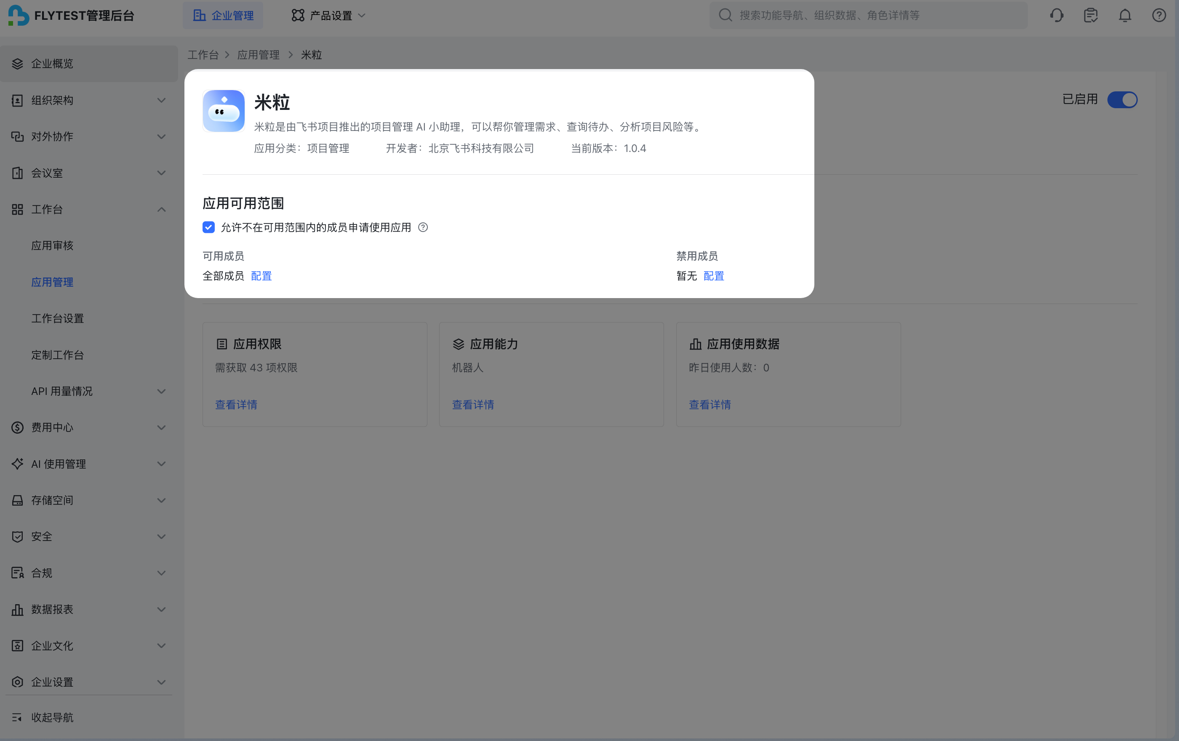The image size is (1179, 741).
Task: Click the header search input field
Action: coord(869,15)
